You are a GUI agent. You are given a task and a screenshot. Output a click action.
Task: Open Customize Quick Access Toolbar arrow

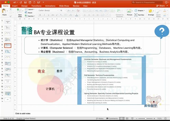(43, 2)
